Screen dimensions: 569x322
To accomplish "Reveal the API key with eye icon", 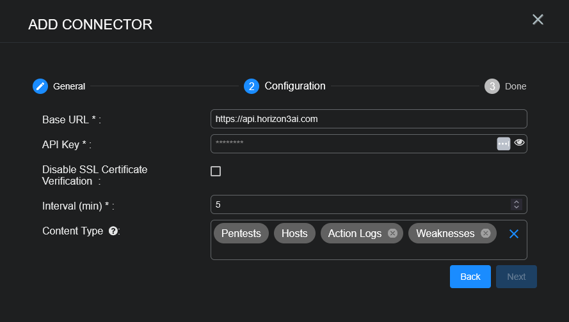I will [519, 143].
